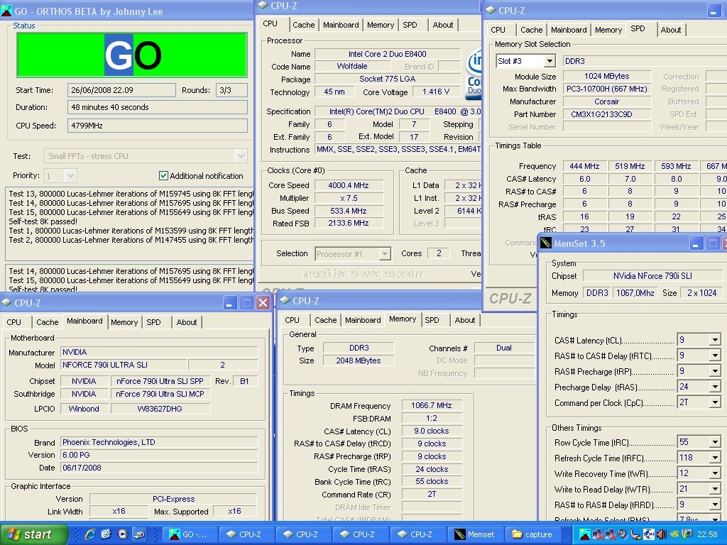Click the green GO status banner
The width and height of the screenshot is (727, 545).
(132, 55)
